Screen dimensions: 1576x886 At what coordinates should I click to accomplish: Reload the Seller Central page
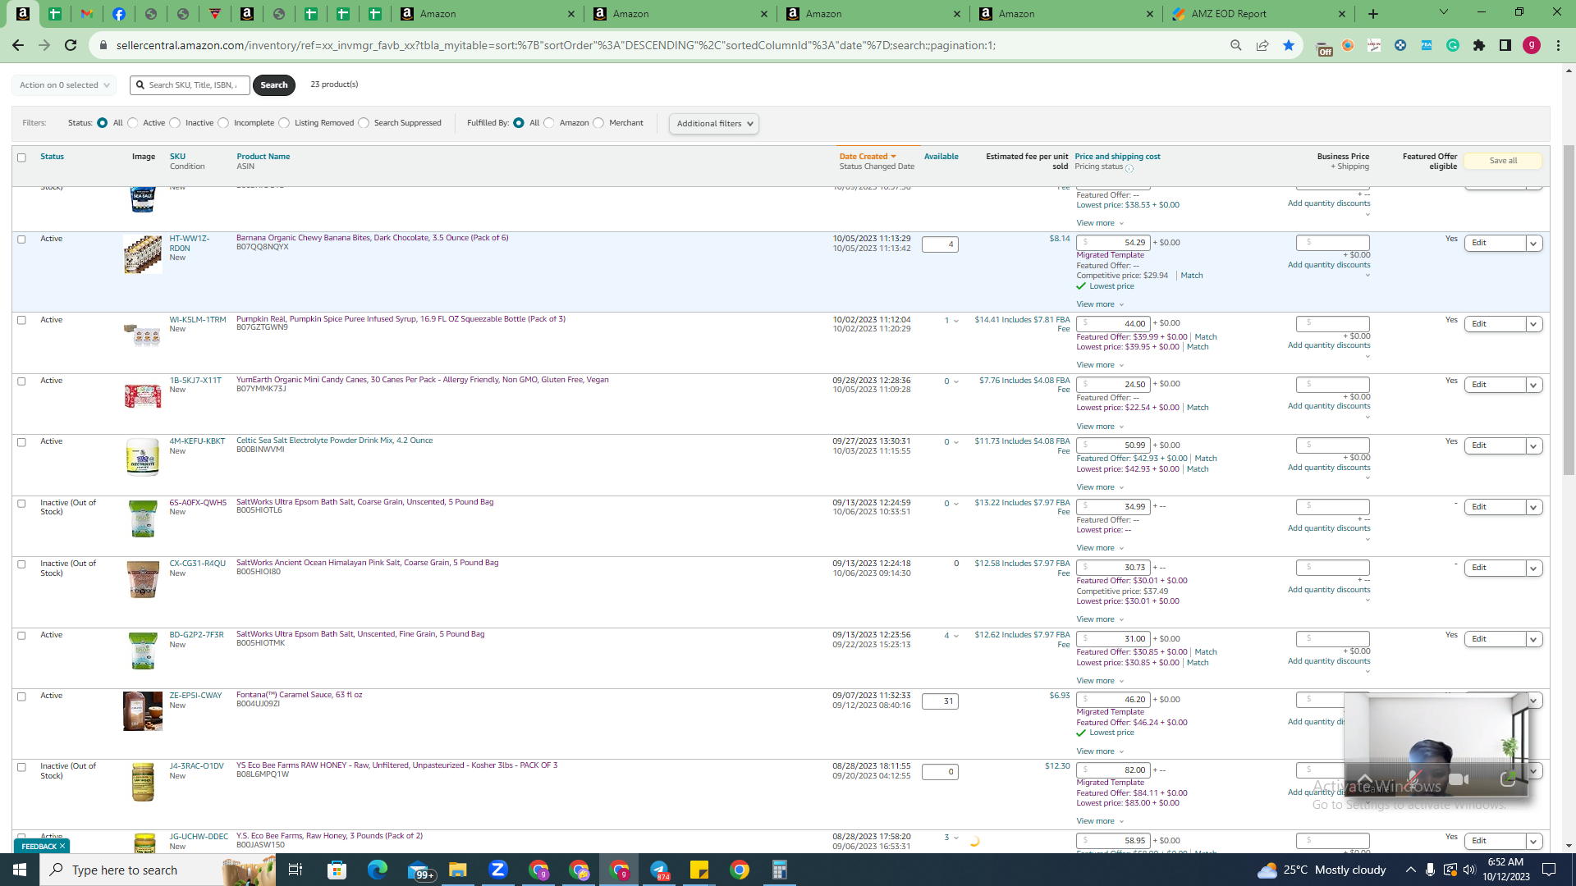(x=71, y=45)
